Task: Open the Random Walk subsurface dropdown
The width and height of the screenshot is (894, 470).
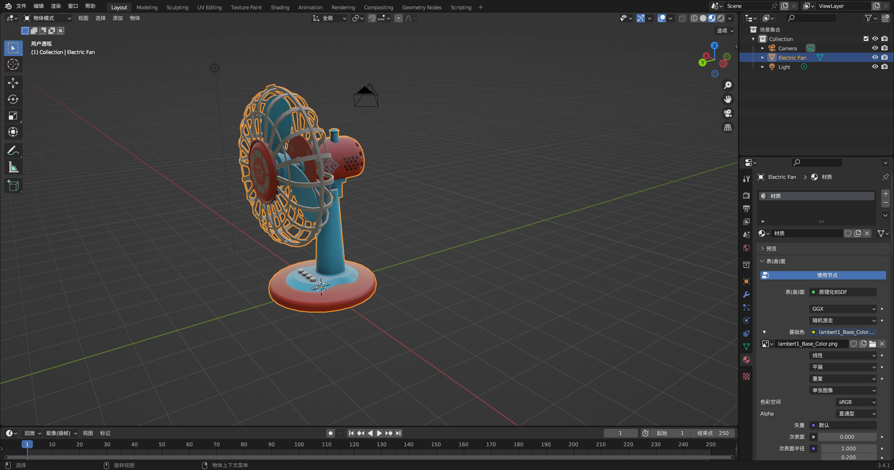Action: 843,320
